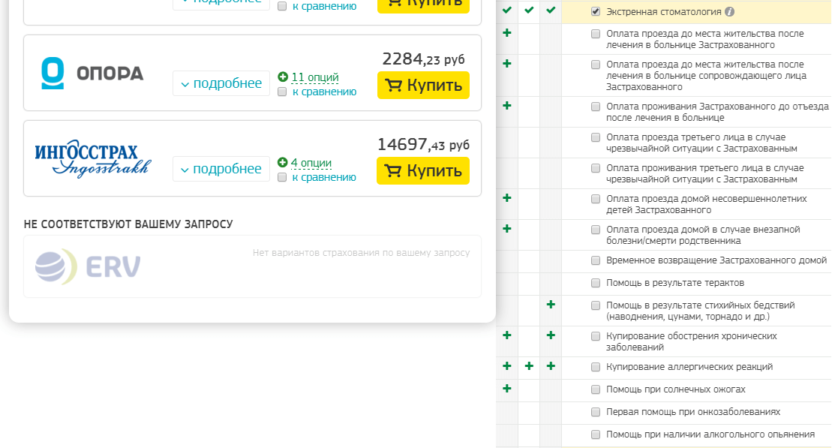Check Купирование аллергических реакций
This screenshot has width=832, height=448.
(x=596, y=367)
